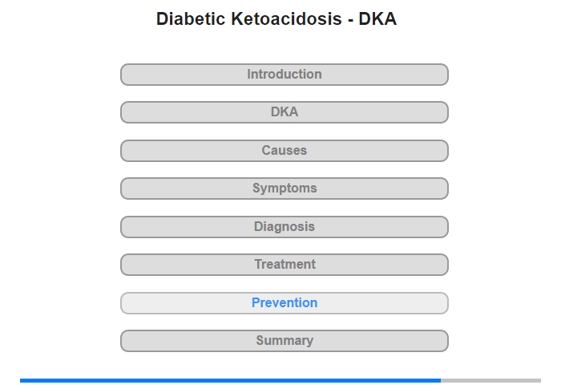The width and height of the screenshot is (561, 385).
Task: Choose Diagnosis from the module menu
Action: pos(284,227)
